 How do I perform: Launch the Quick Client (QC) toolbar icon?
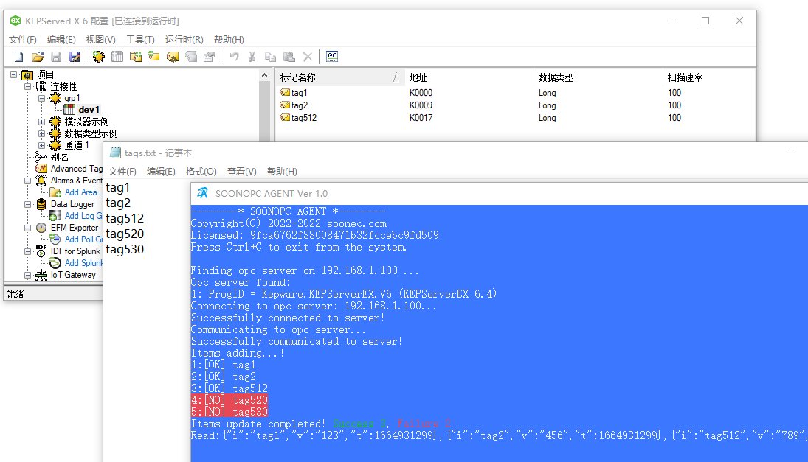coord(332,57)
